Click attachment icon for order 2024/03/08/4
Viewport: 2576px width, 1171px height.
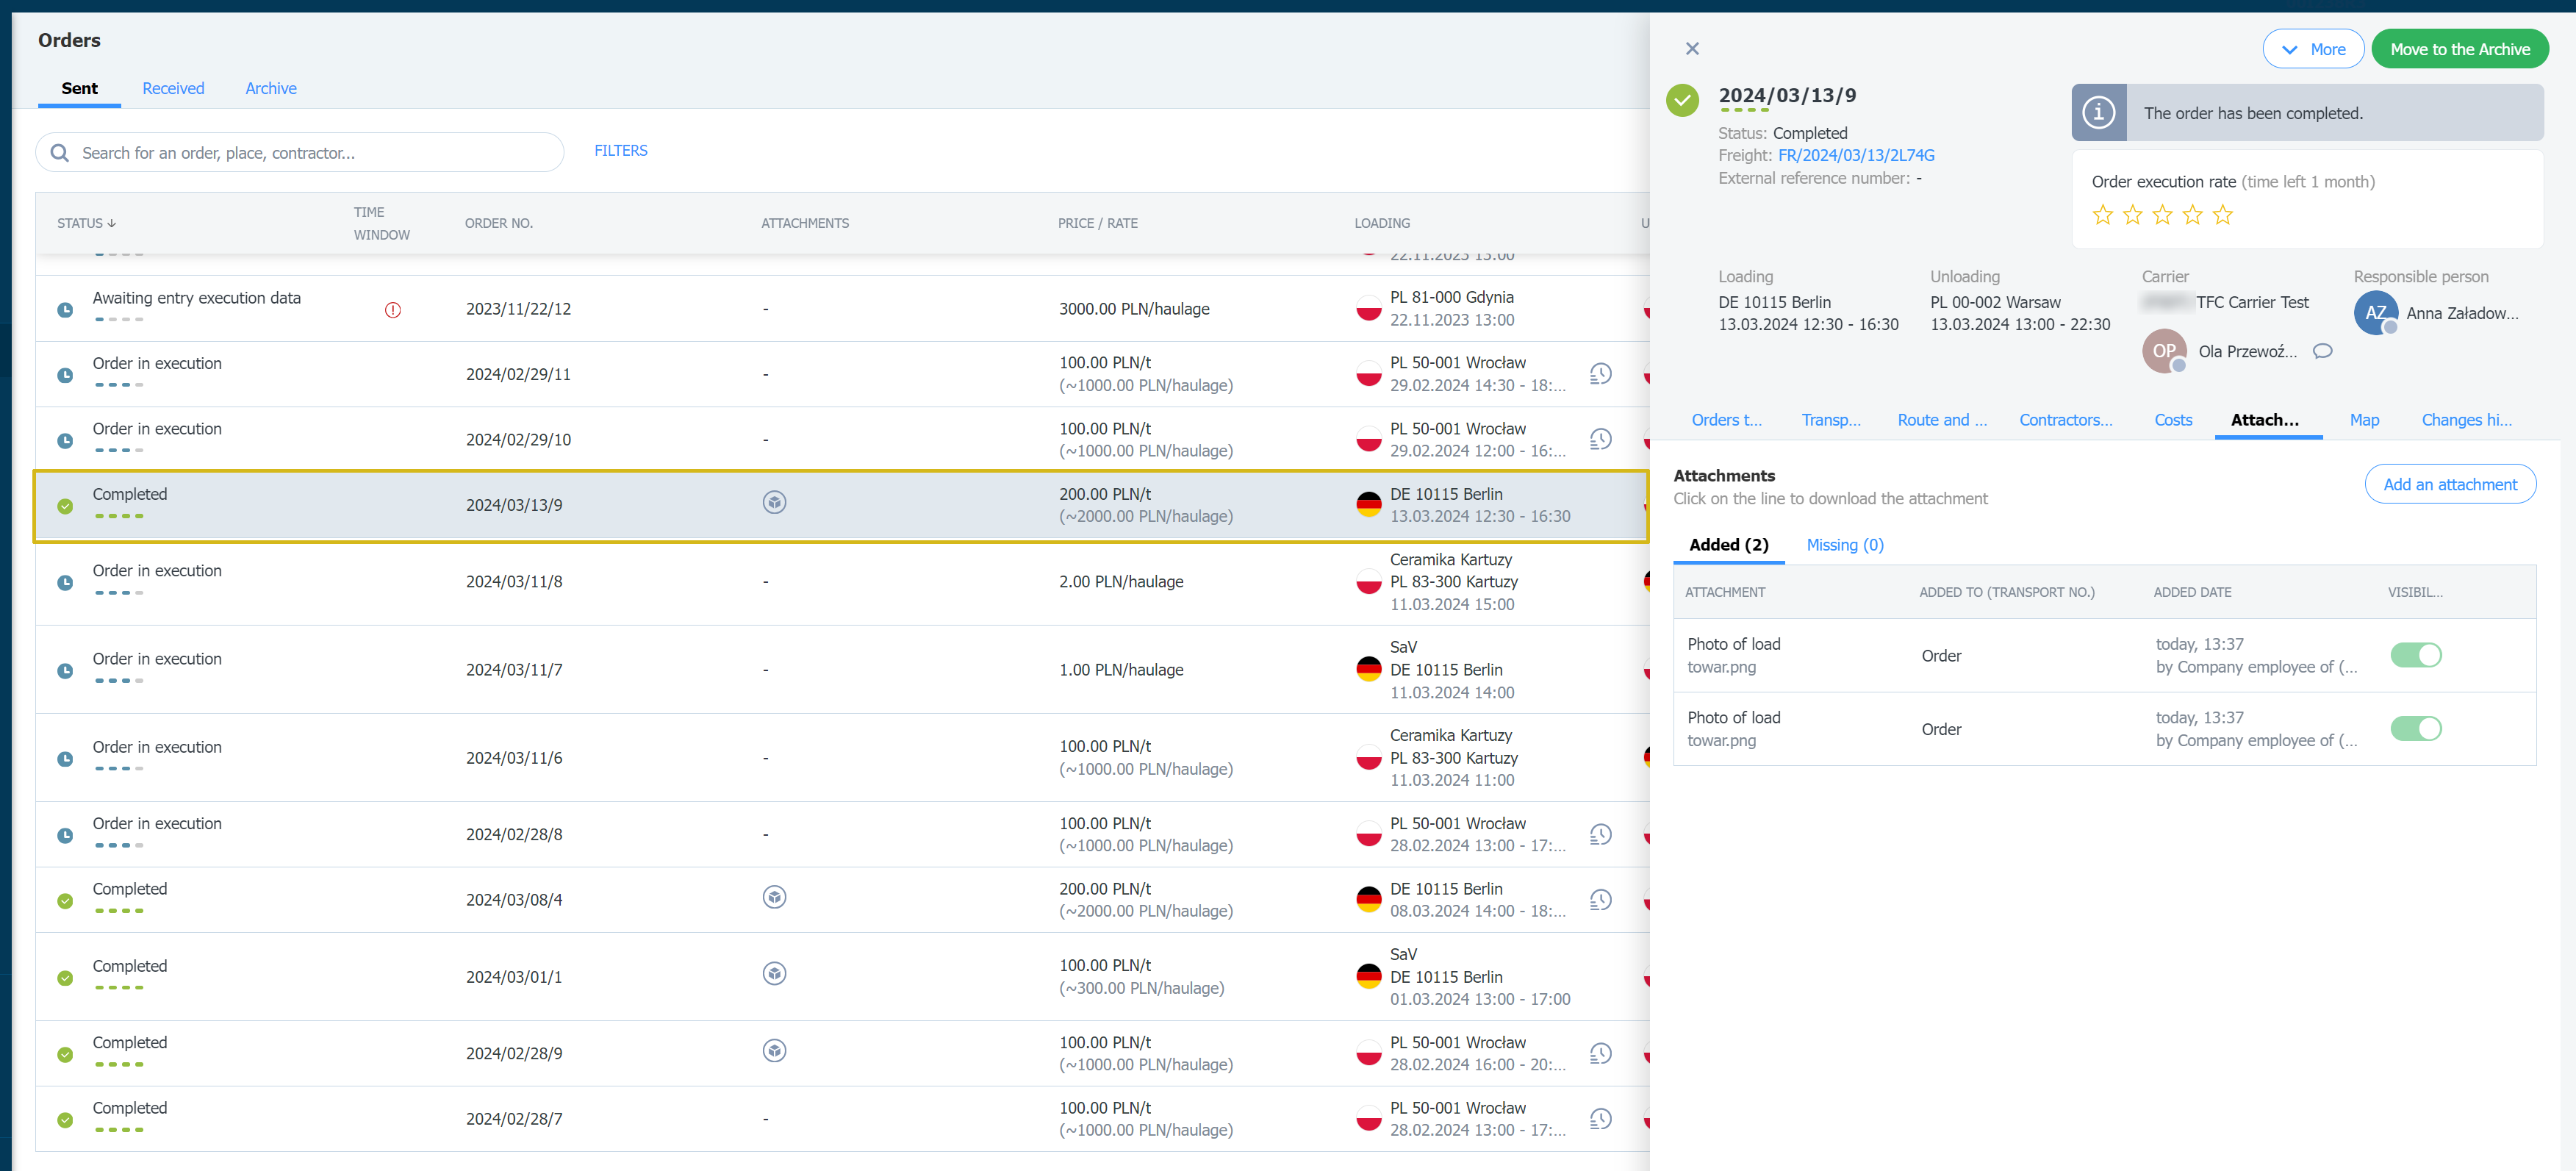point(774,897)
